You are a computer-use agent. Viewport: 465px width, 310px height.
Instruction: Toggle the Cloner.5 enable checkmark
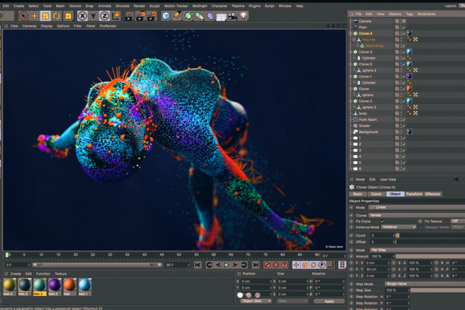[x=403, y=64]
